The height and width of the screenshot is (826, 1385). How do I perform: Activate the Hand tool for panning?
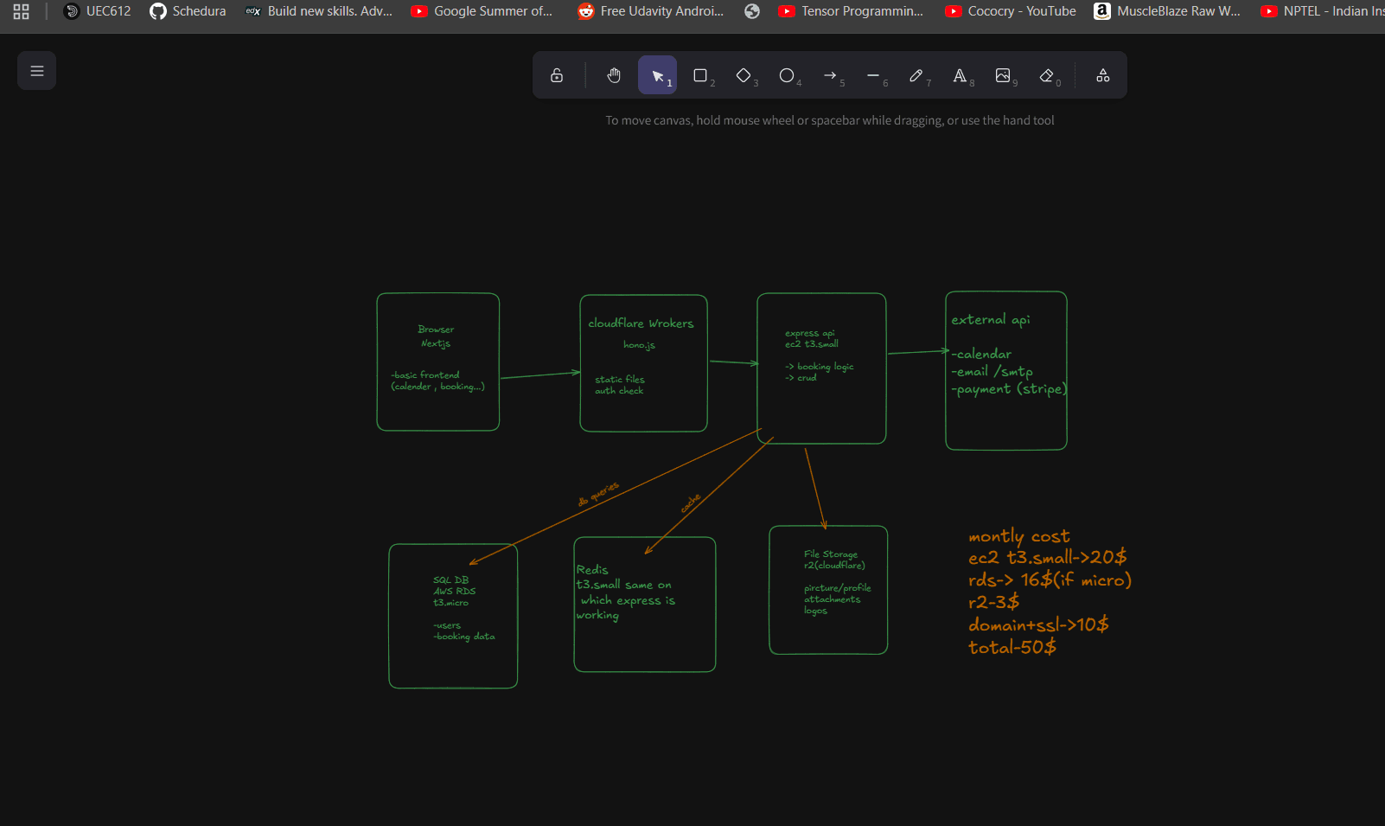(614, 75)
